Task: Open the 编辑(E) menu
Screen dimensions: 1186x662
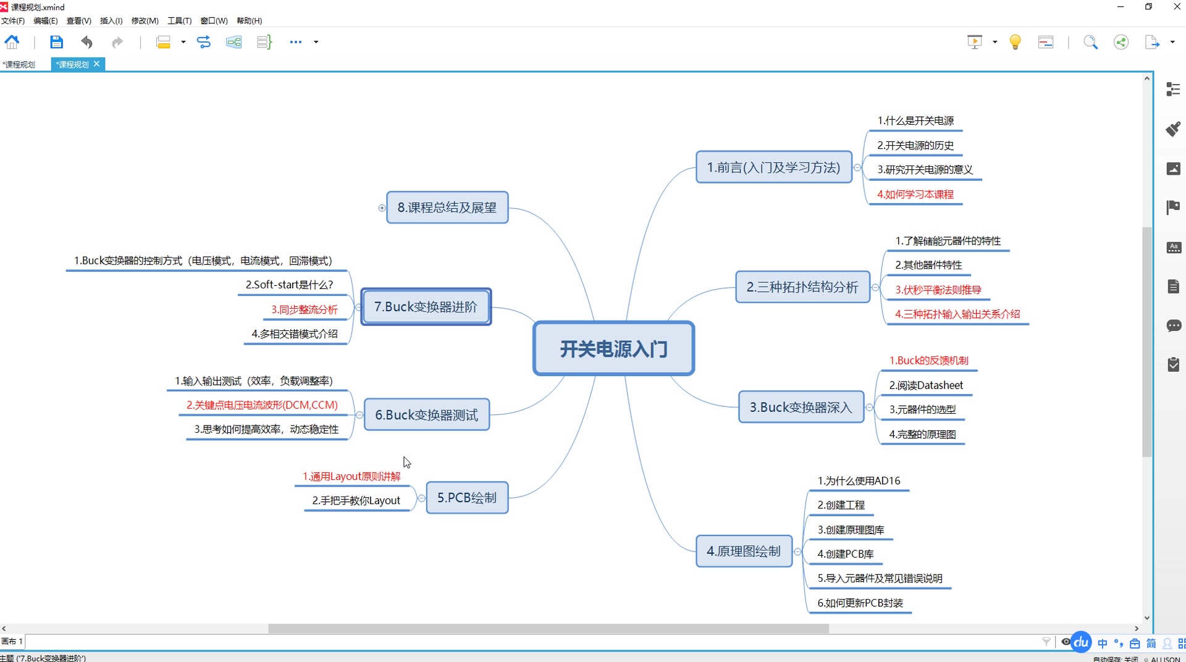Action: (45, 20)
